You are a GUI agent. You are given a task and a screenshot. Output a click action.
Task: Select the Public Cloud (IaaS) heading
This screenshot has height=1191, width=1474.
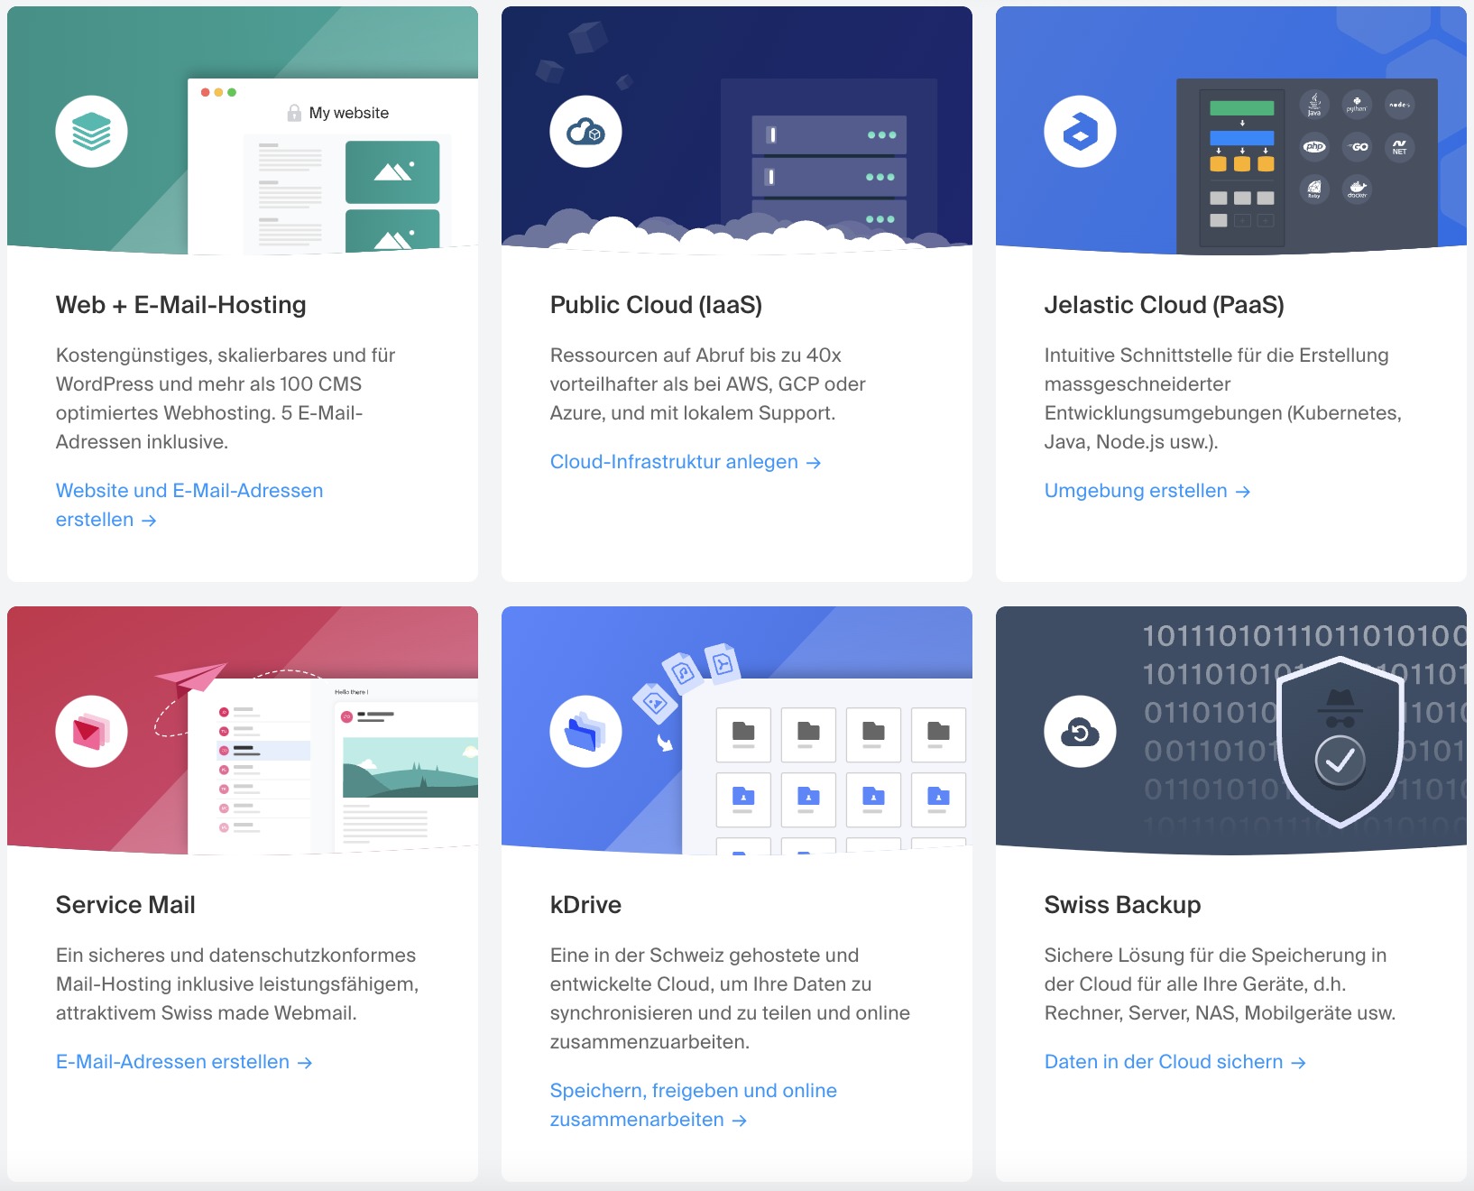[x=657, y=305]
